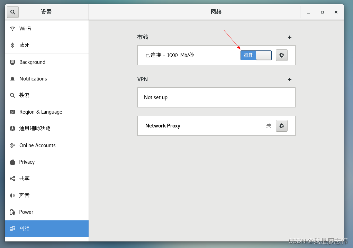Click the Privacy hand icon
Image resolution: width=353 pixels, height=248 pixels.
[x=12, y=162]
